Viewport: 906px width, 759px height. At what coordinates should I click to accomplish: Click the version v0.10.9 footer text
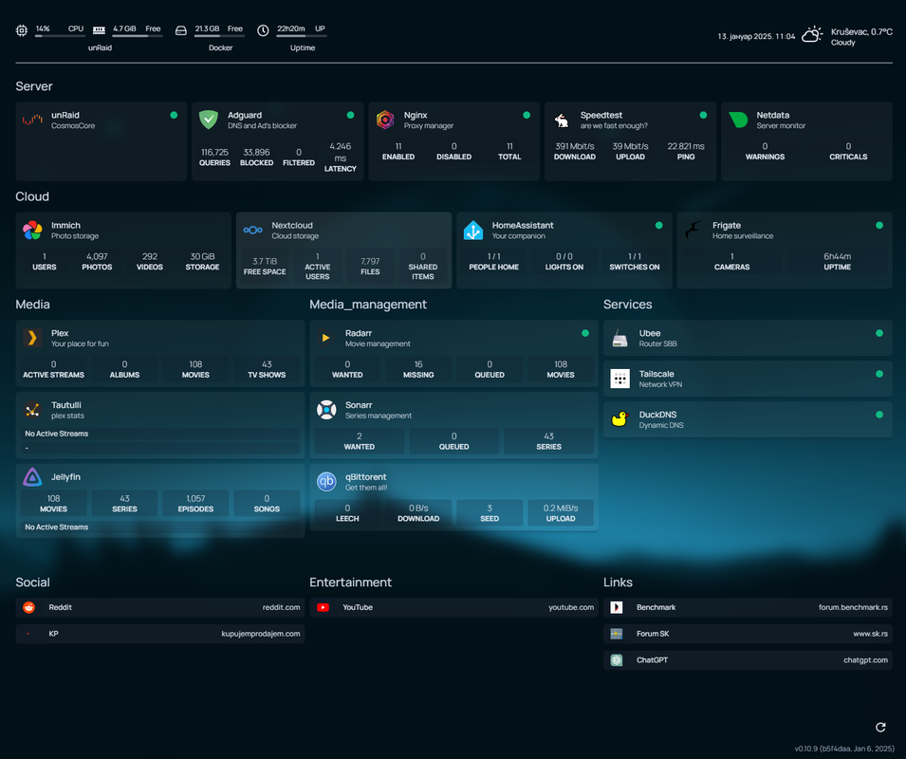point(843,749)
